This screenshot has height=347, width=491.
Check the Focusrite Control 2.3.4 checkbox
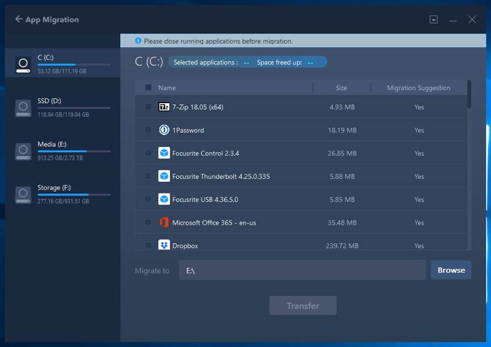point(149,153)
